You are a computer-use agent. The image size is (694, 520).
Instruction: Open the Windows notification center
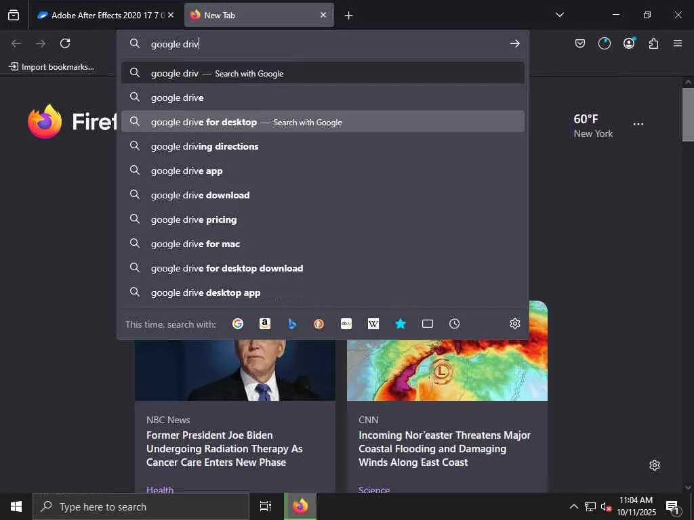click(x=672, y=507)
